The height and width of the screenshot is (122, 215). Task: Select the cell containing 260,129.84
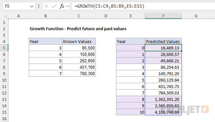(x=163, y=80)
